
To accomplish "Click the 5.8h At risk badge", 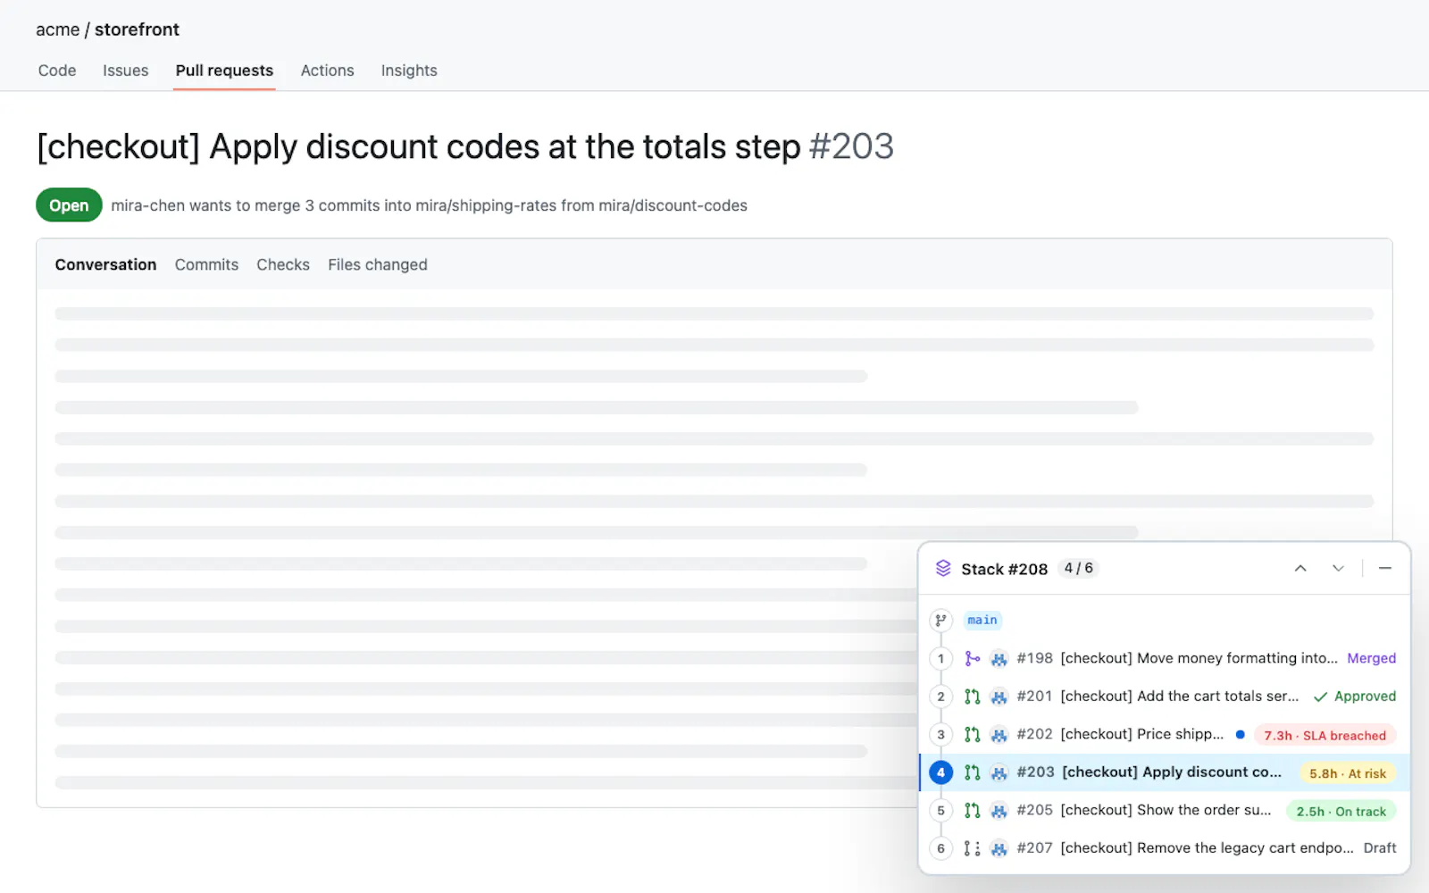I will [x=1348, y=773].
